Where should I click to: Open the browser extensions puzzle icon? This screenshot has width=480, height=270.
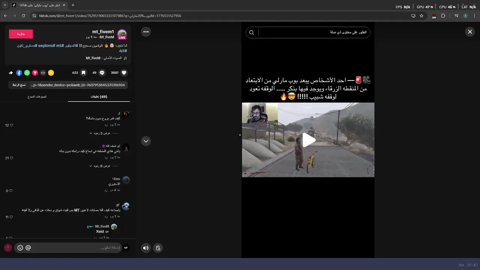point(443,16)
